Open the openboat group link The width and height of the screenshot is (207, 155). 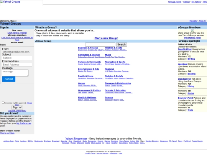[x=182, y=64]
